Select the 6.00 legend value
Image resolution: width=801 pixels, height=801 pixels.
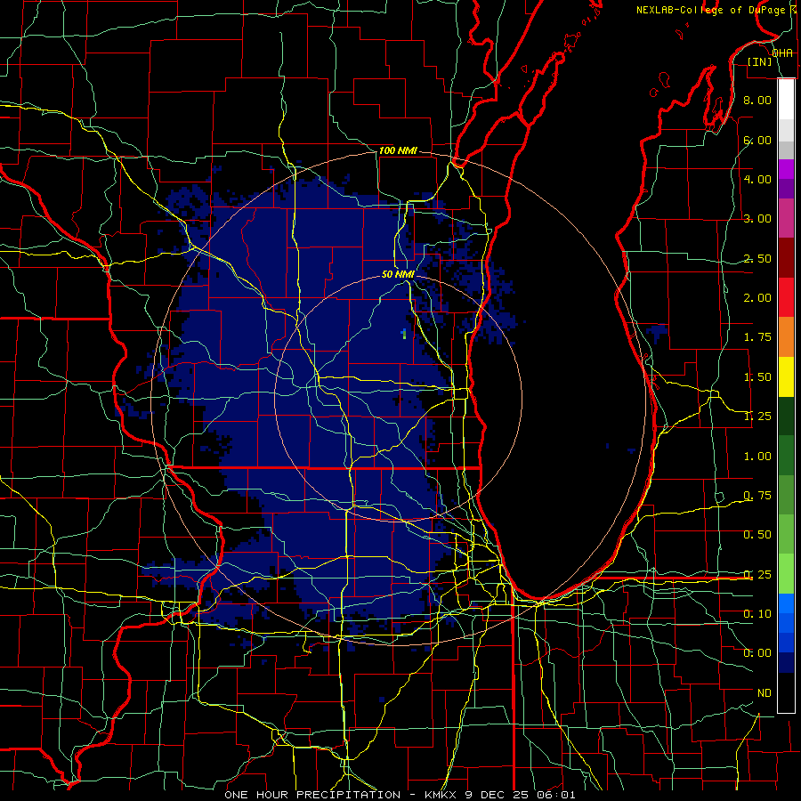click(757, 140)
